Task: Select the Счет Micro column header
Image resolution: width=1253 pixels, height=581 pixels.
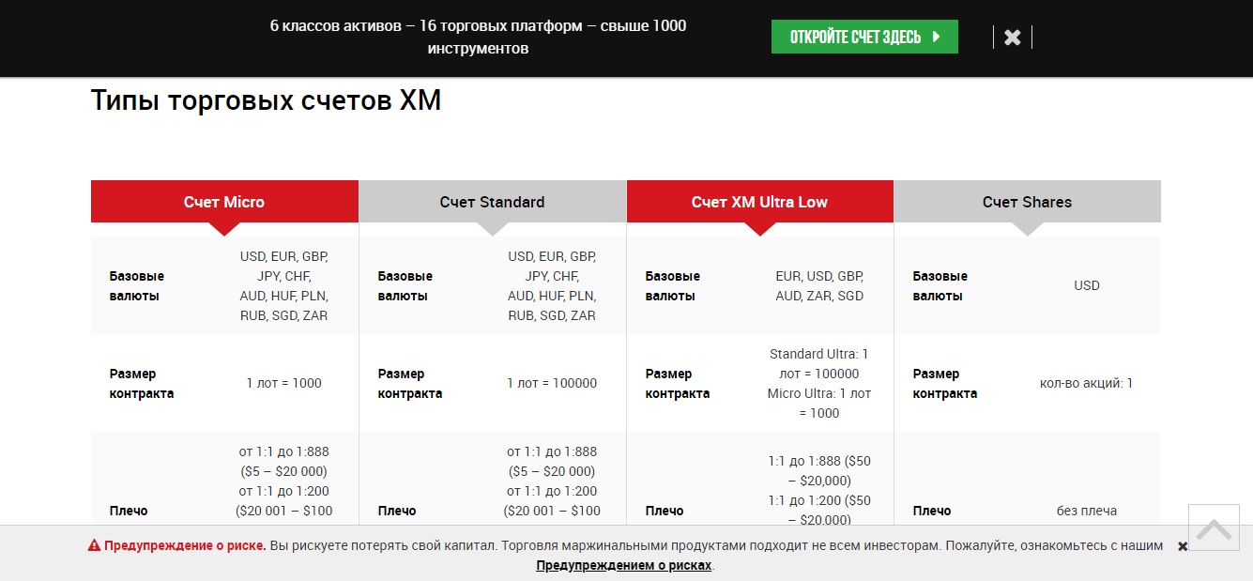Action: pos(224,202)
